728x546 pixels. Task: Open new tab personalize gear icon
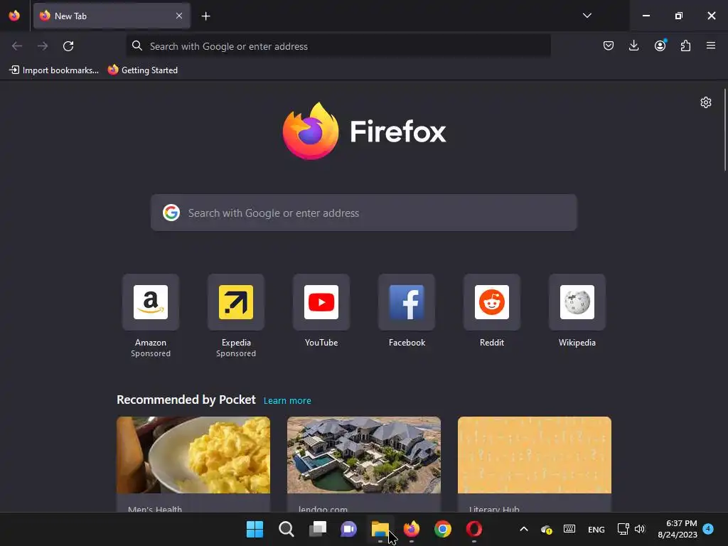[706, 102]
